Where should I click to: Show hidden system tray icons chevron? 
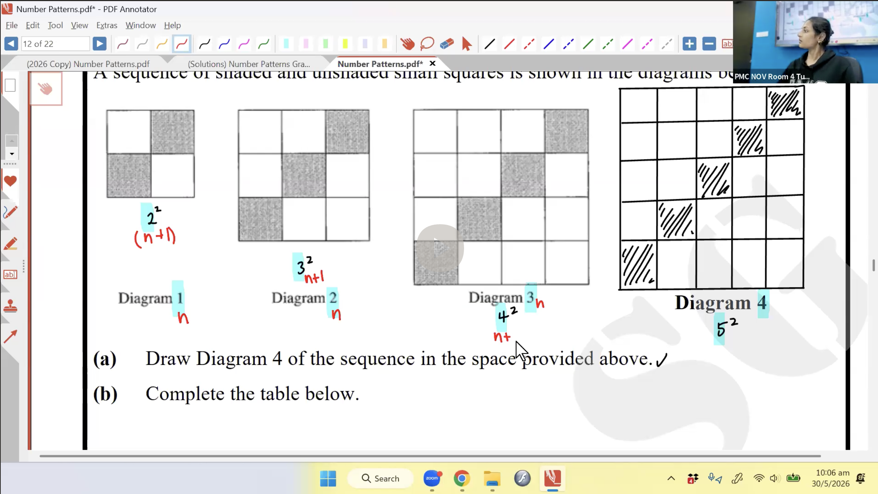point(671,478)
